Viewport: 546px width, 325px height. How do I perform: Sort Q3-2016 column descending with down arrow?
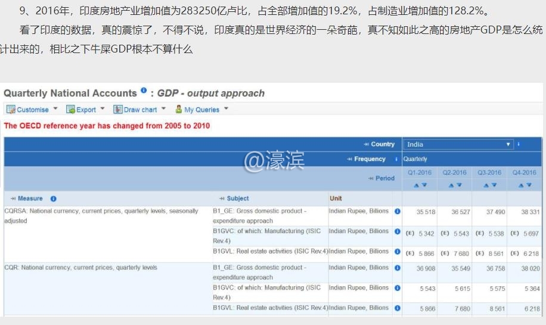click(x=494, y=185)
